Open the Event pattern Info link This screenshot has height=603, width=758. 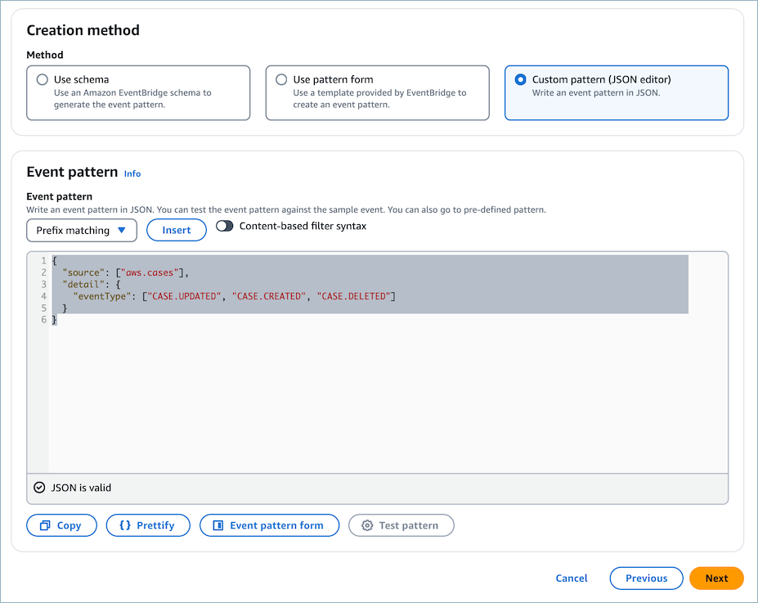pyautogui.click(x=132, y=173)
